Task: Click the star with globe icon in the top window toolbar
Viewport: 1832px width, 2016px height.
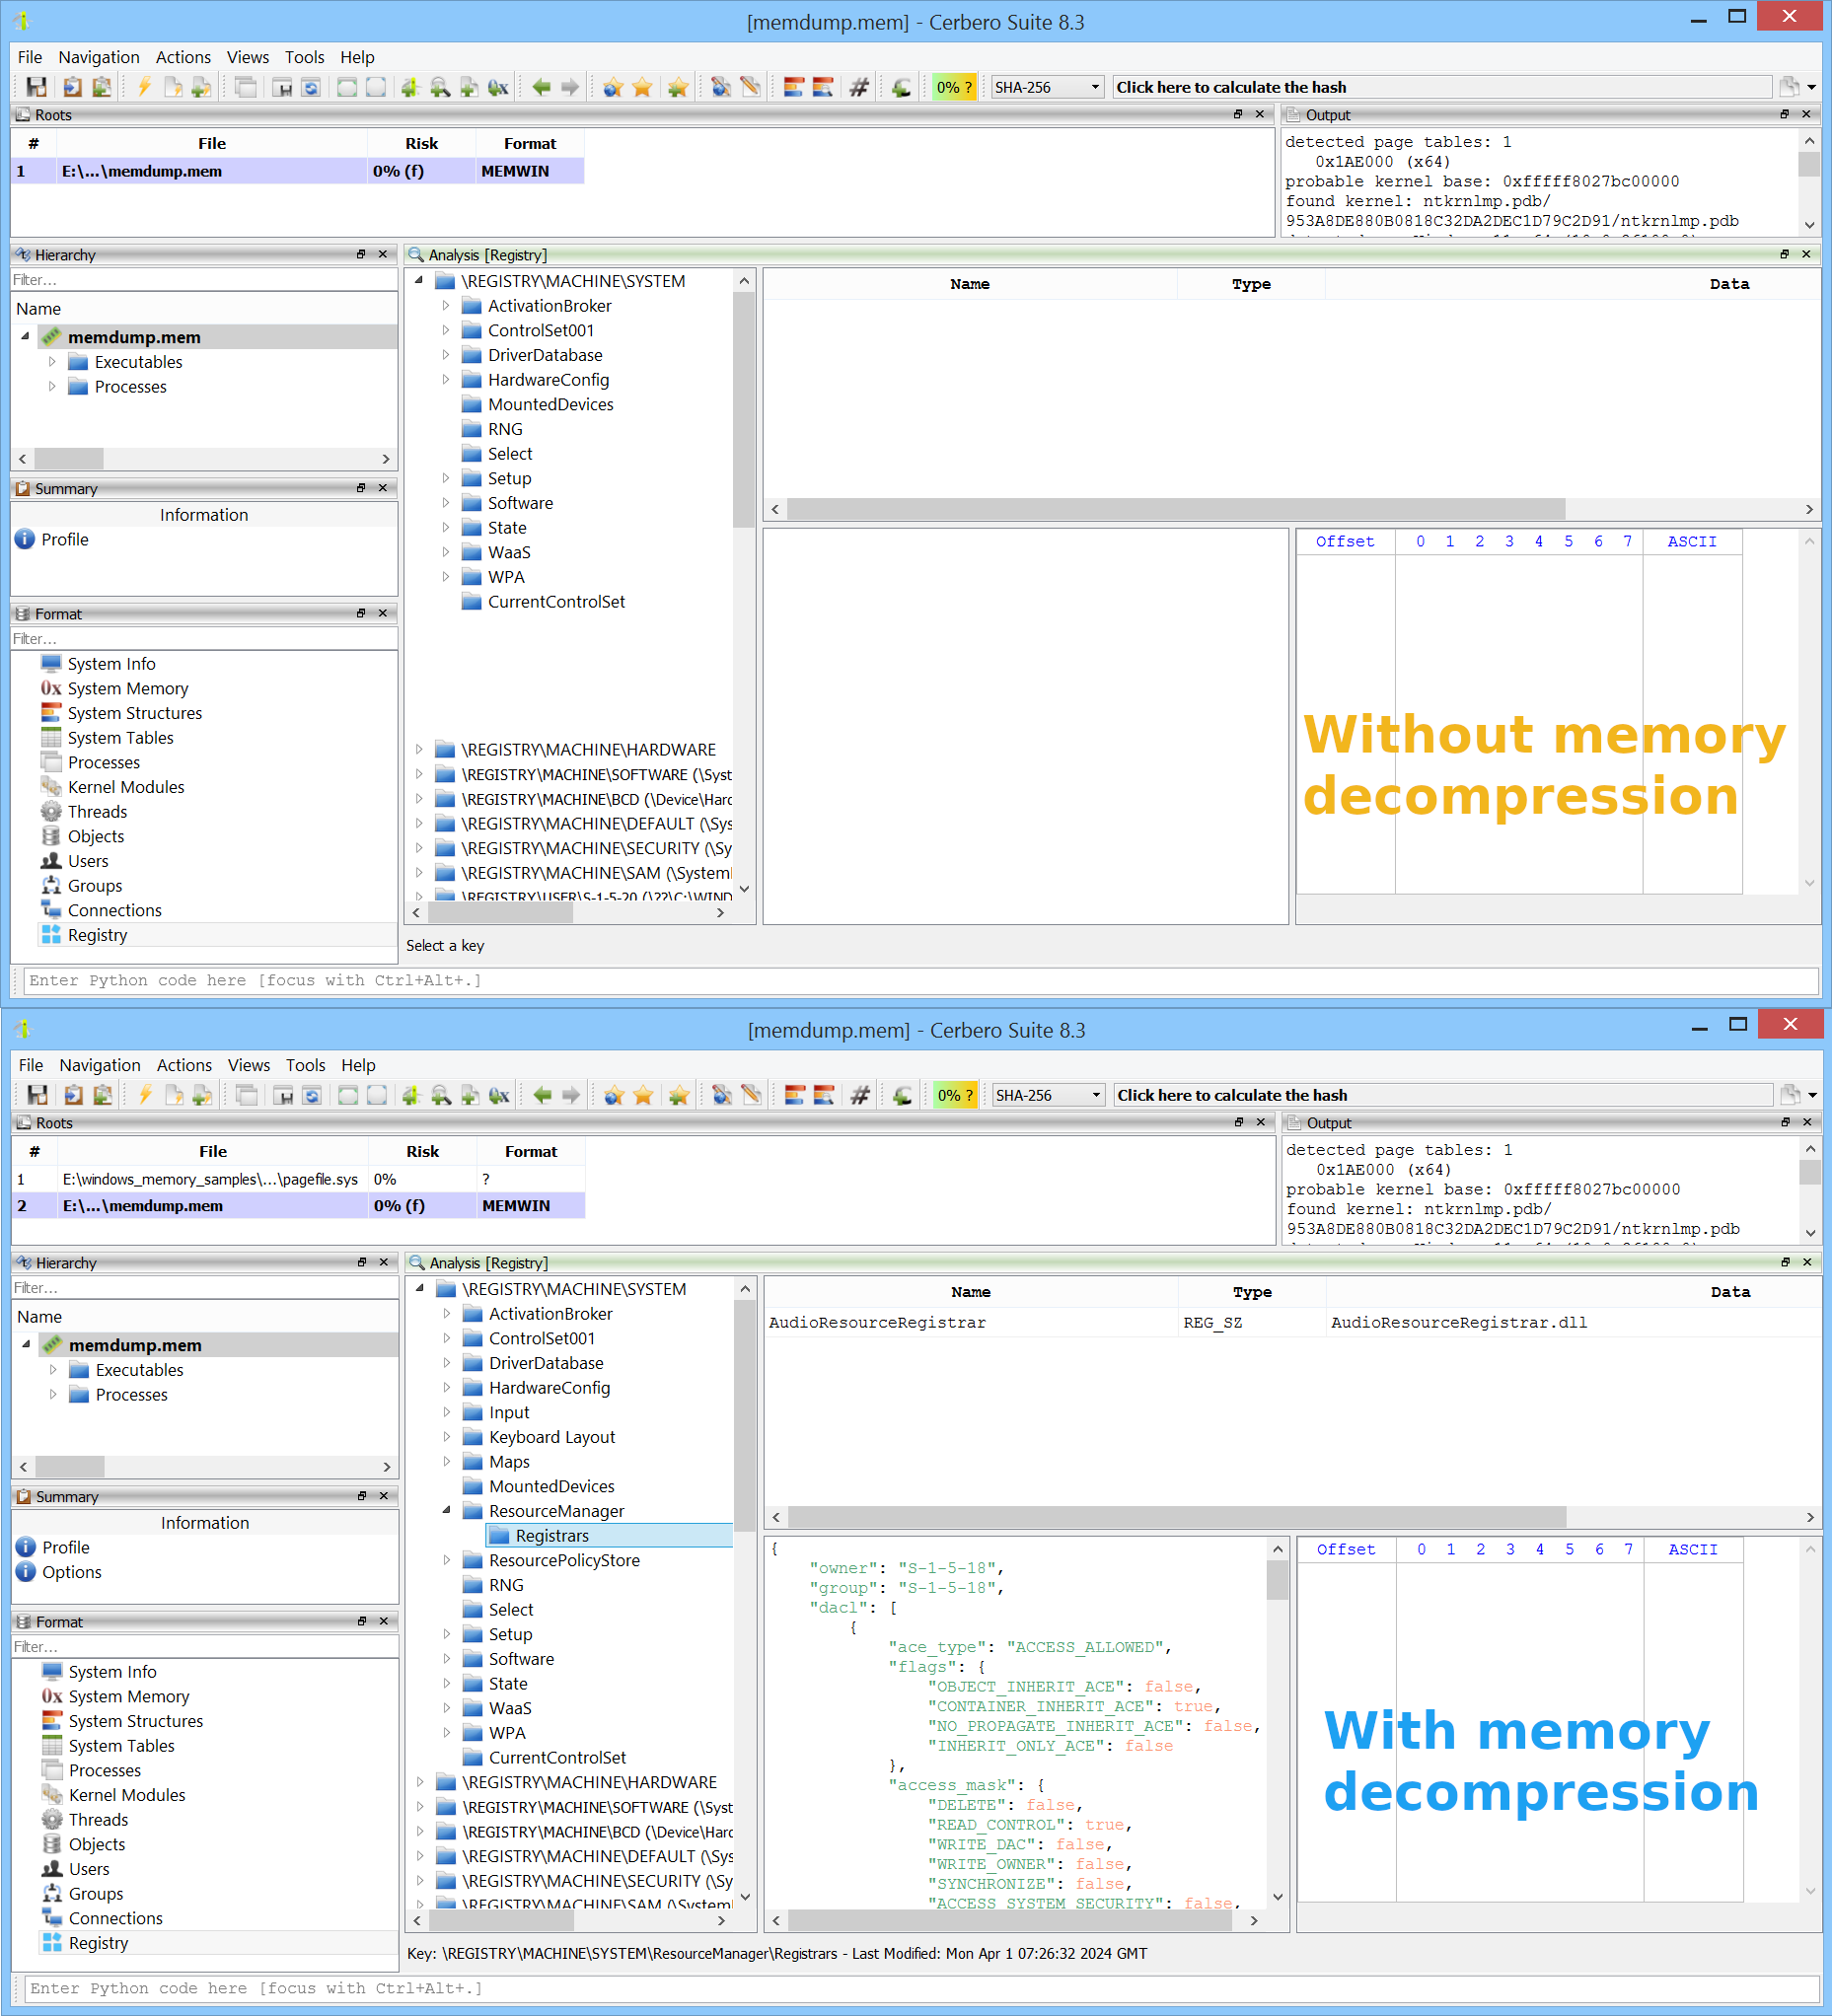Action: click(613, 87)
